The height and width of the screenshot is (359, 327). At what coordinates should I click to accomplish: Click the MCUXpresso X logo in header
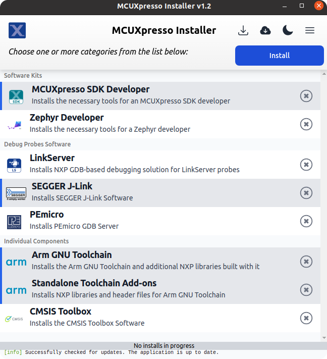coord(17,30)
